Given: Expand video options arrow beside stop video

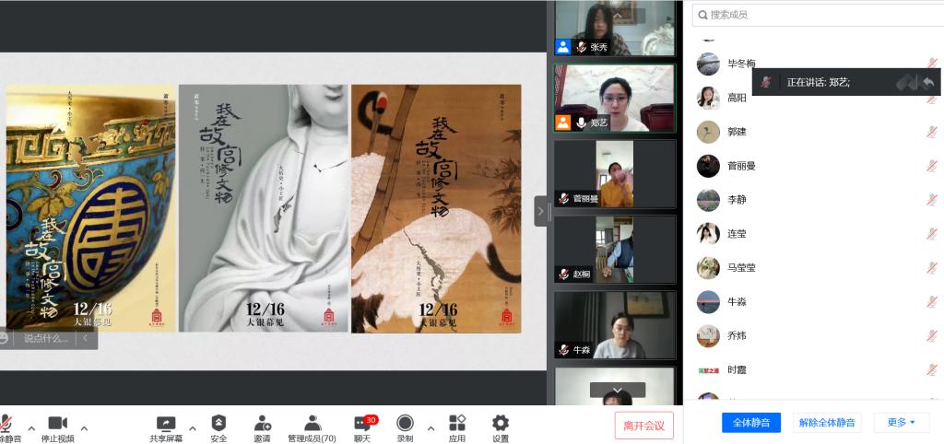Looking at the screenshot, I should [x=84, y=428].
